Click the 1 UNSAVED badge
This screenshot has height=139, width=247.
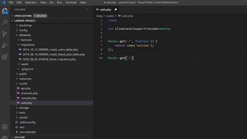pos(40,16)
